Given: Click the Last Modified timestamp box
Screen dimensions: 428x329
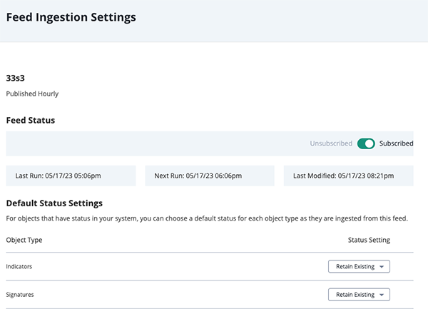Looking at the screenshot, I should point(349,176).
